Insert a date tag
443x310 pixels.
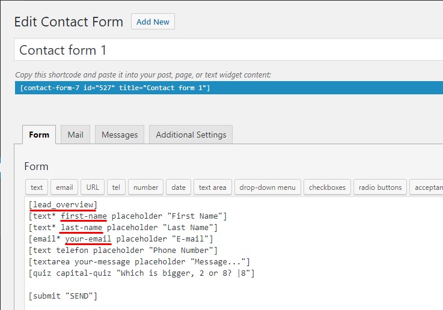[x=179, y=187]
